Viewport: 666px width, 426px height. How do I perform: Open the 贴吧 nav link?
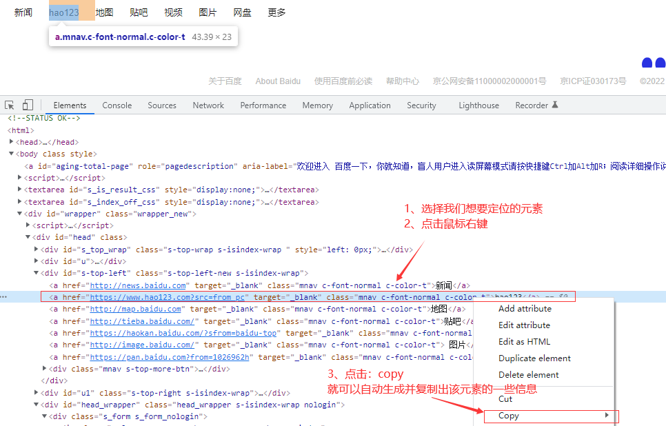pos(139,12)
